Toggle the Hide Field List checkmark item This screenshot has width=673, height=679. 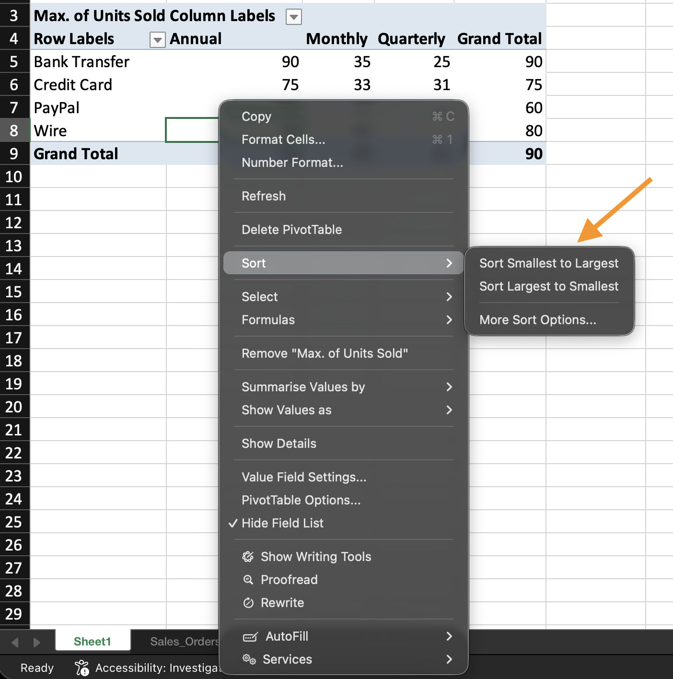click(282, 523)
